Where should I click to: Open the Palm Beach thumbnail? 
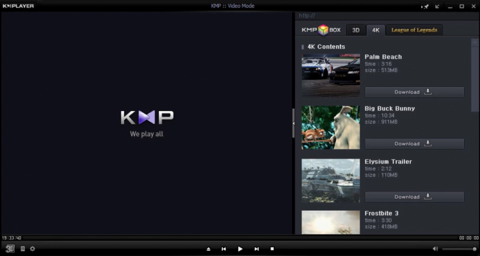coord(331,75)
